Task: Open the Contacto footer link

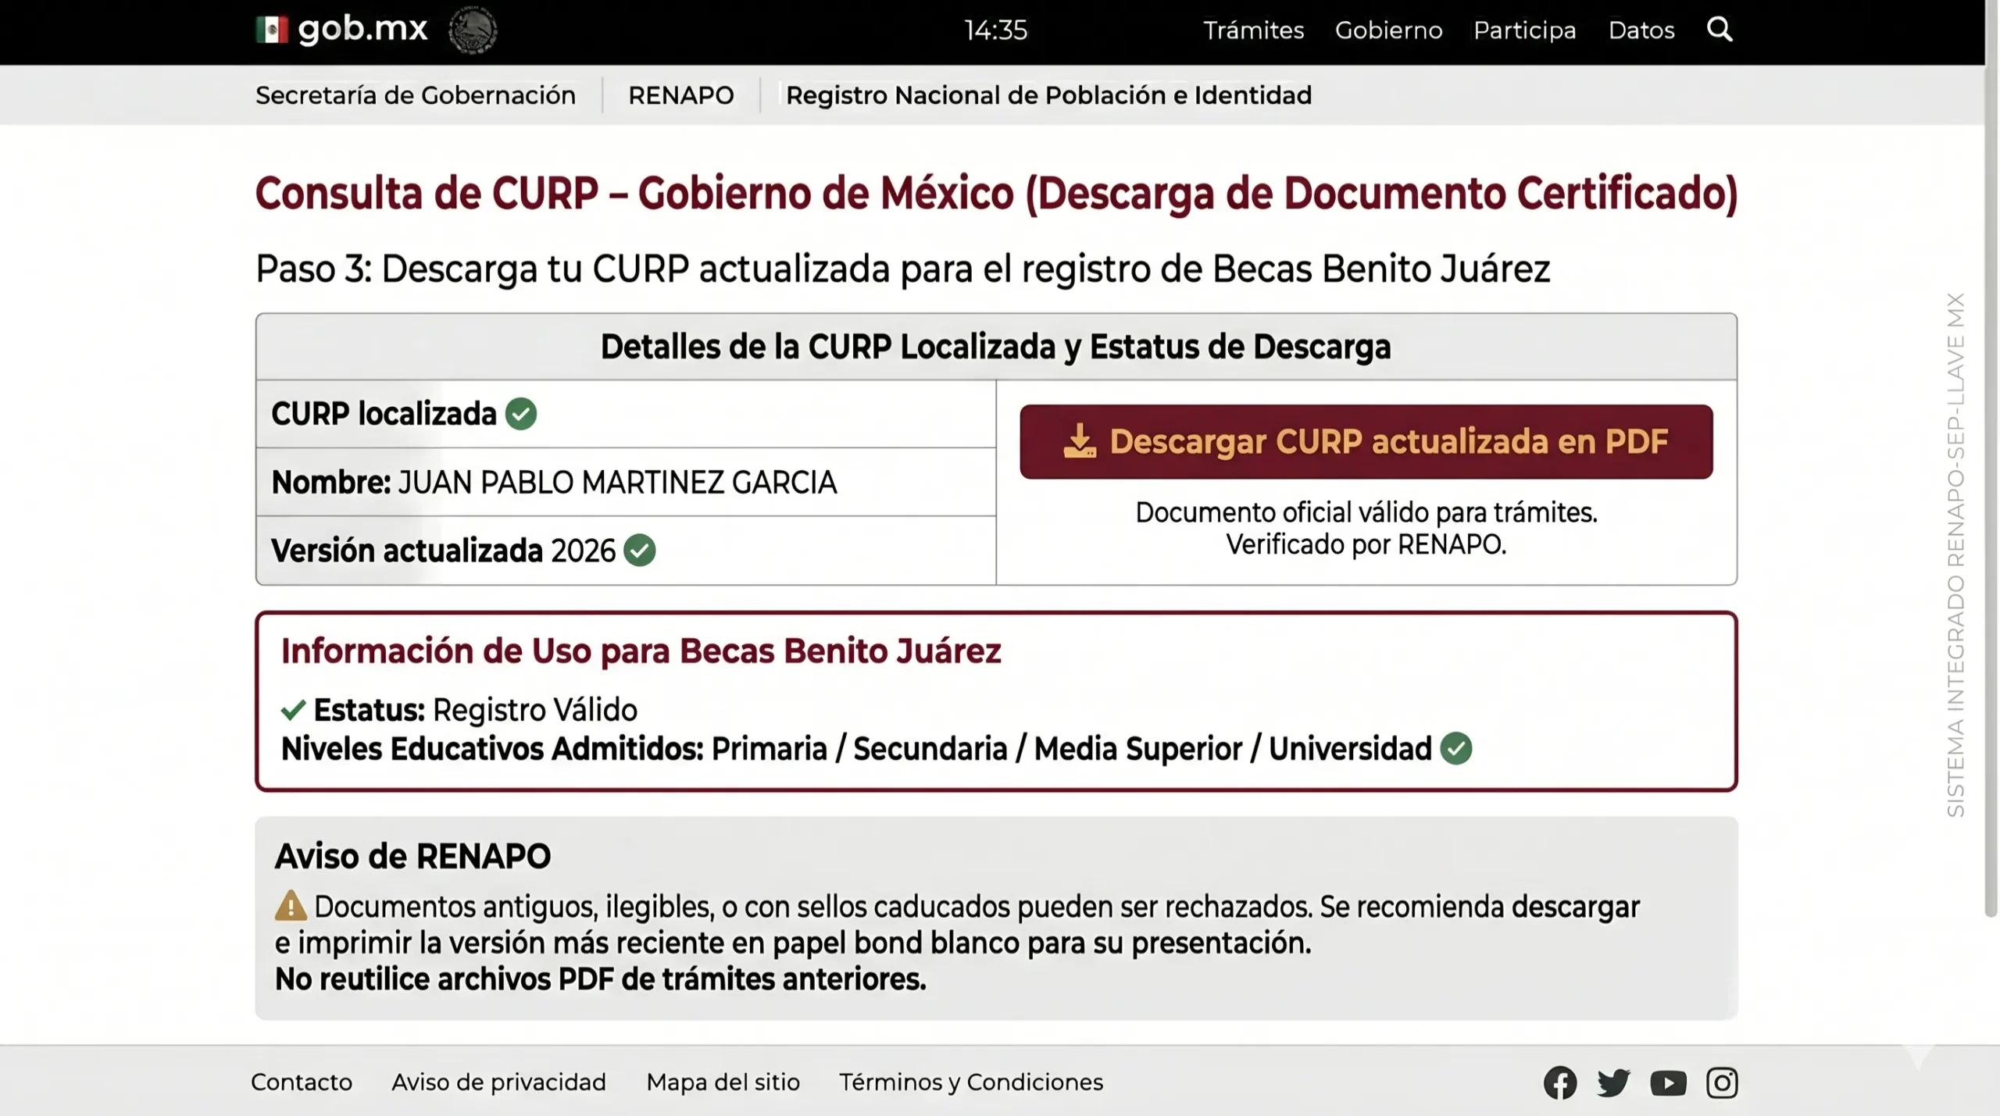Action: click(x=302, y=1082)
